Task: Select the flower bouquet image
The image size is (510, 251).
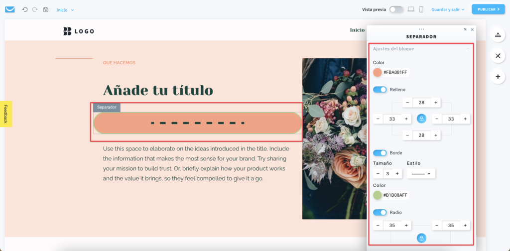Action: pyautogui.click(x=335, y=138)
